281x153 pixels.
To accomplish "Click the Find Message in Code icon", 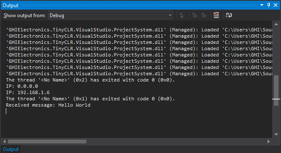I will (x=182, y=15).
